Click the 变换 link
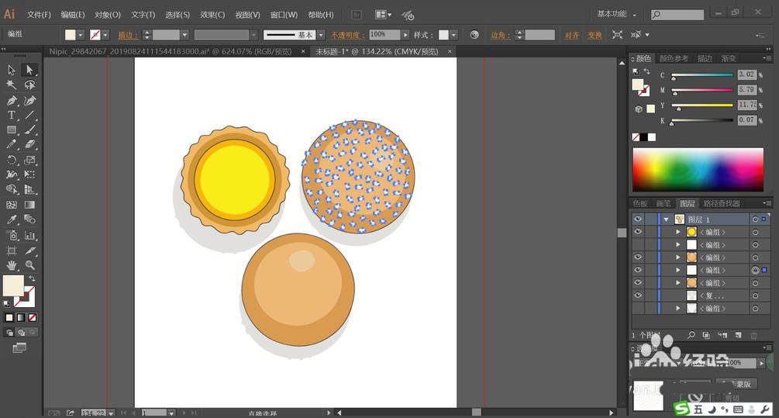Viewport: 779px width, 418px height. 595,36
